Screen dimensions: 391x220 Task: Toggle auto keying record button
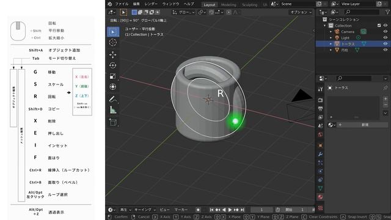[x=198, y=210]
